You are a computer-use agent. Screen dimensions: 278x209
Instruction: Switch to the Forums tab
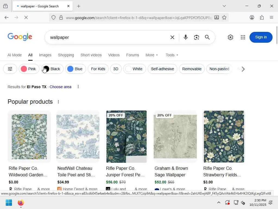coord(132,55)
